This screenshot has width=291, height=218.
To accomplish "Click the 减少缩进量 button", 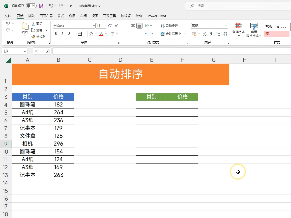I will point(147,34).
